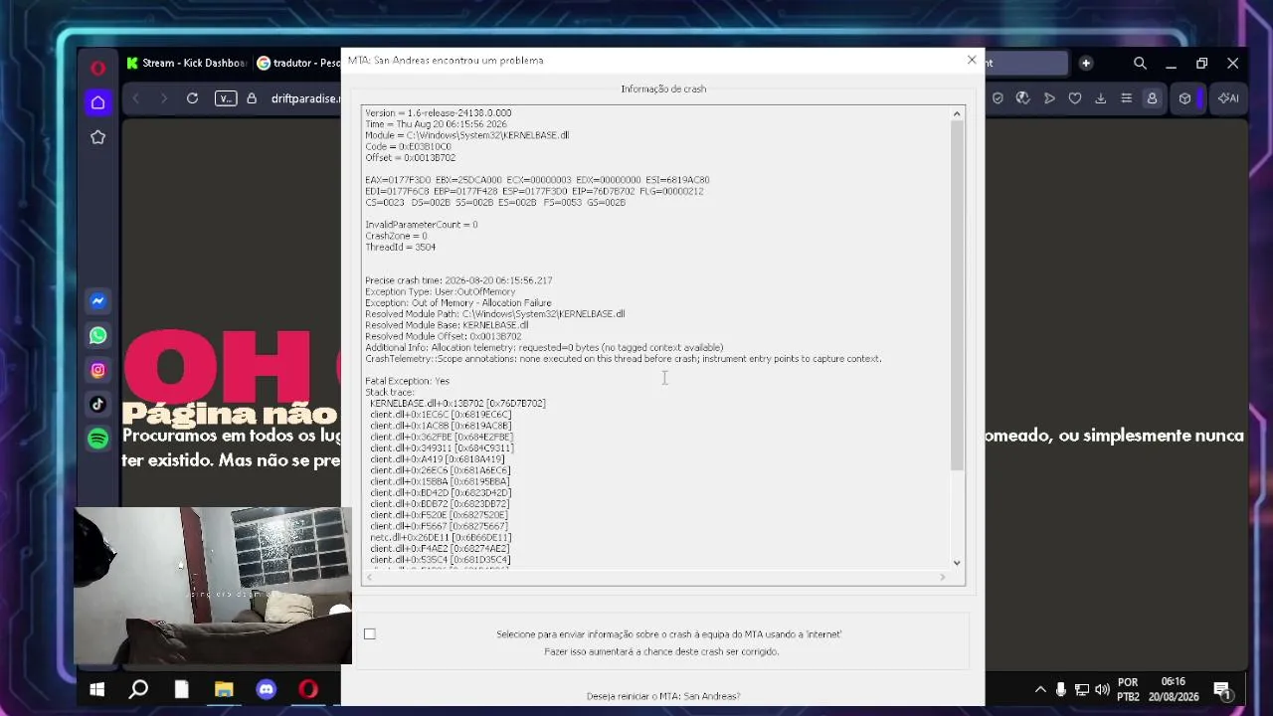Screen dimensions: 1273x716
Task: Click the 'Informação de crash' heading
Action: (x=663, y=89)
